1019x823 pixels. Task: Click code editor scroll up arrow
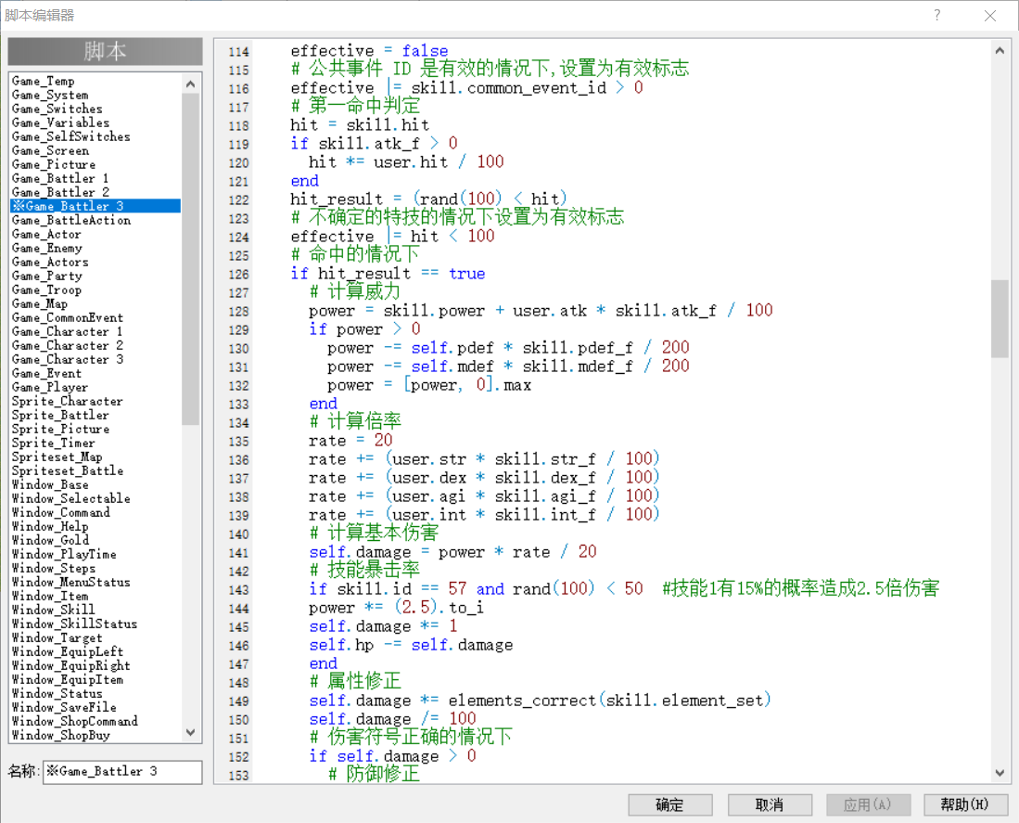coord(1000,51)
